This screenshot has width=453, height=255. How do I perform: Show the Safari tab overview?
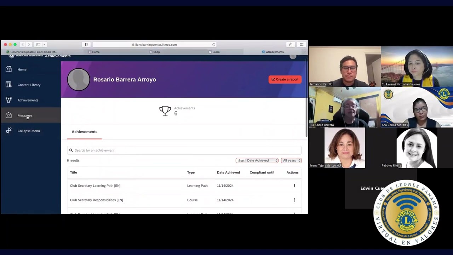click(x=302, y=45)
